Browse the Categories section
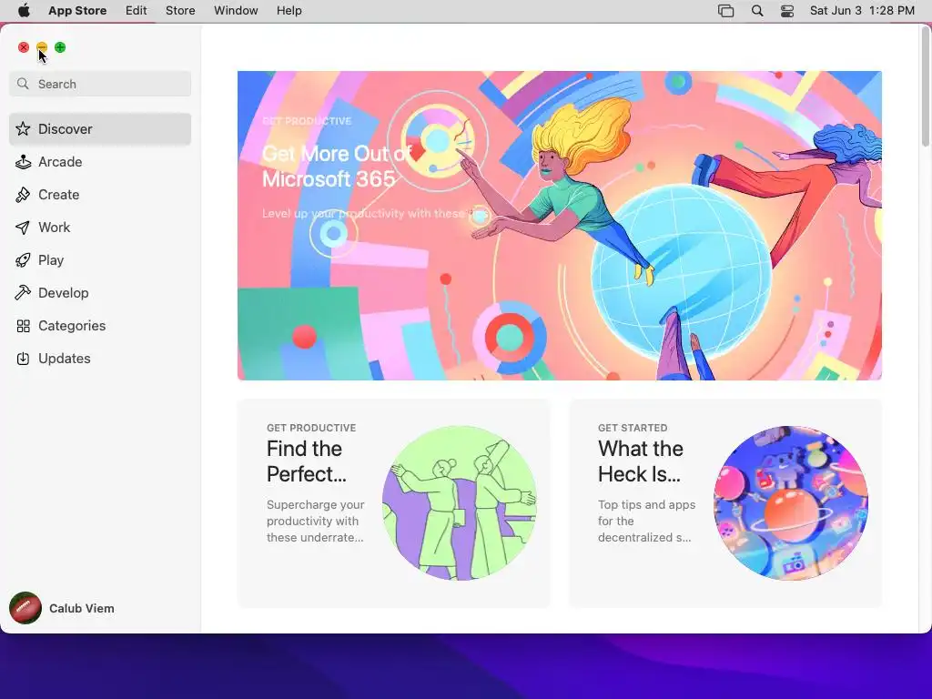Screen dimensions: 932x699 click(x=100, y=326)
